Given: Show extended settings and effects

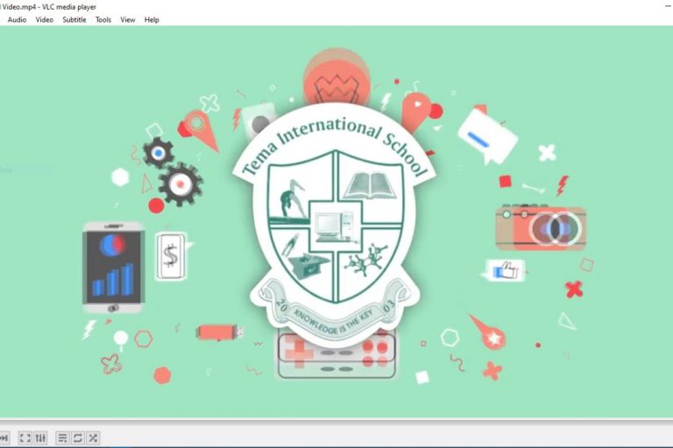Looking at the screenshot, I should coord(40,437).
